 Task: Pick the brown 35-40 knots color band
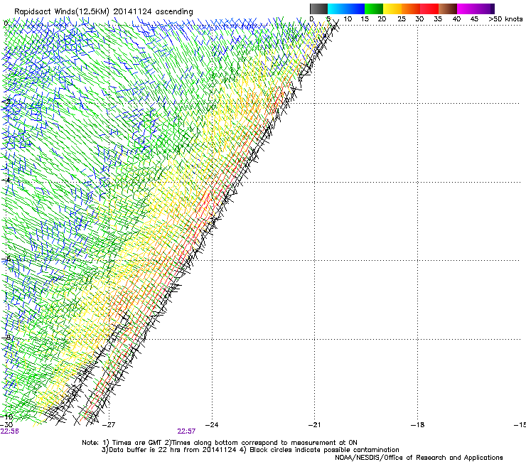448,9
